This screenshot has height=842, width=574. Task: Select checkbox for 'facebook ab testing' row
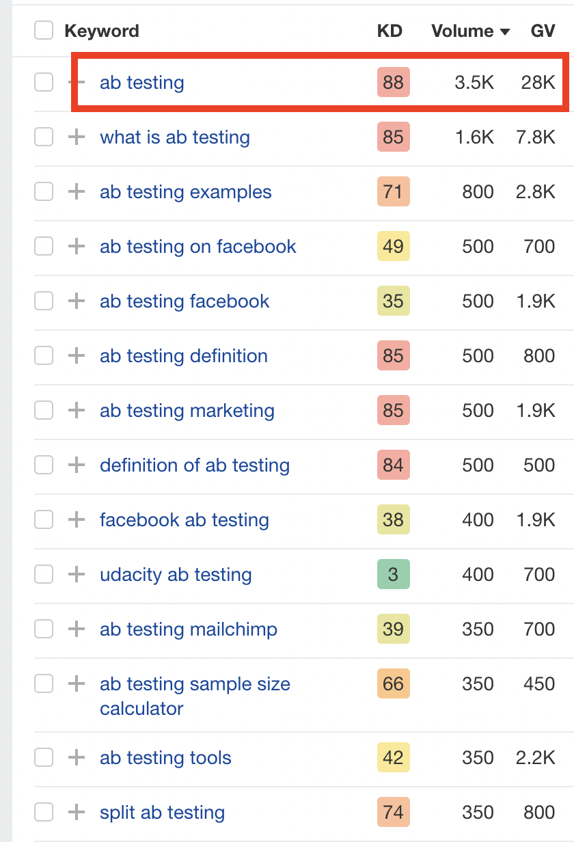pos(44,520)
